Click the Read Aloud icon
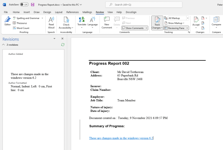This screenshot has height=150, width=223. [51, 21]
